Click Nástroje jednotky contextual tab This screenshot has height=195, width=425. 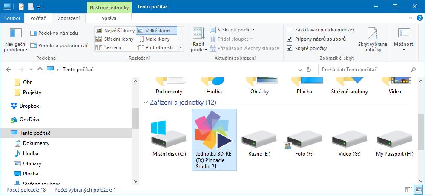(x=109, y=7)
